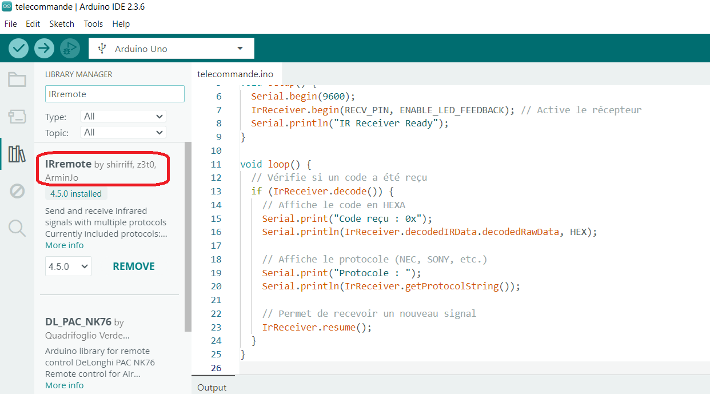The height and width of the screenshot is (394, 710).
Task: Click the Arduino logo in the title bar
Action: point(7,7)
